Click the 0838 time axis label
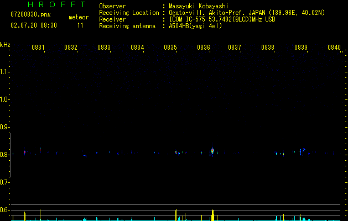Image resolution: width=348 pixels, height=221 pixels. (268, 47)
